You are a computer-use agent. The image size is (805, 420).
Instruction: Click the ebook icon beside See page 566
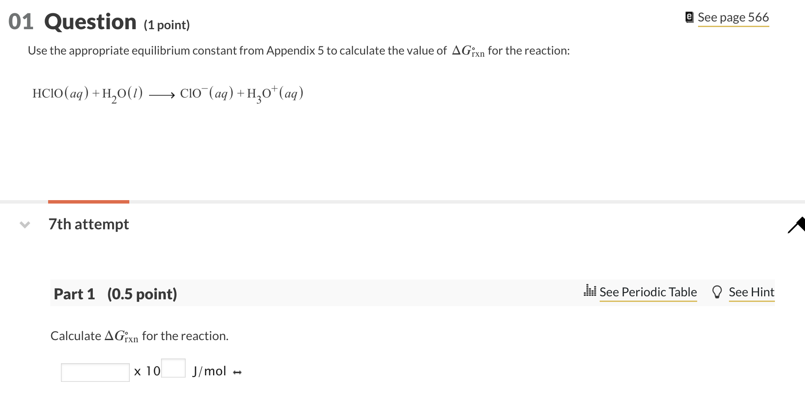point(690,16)
